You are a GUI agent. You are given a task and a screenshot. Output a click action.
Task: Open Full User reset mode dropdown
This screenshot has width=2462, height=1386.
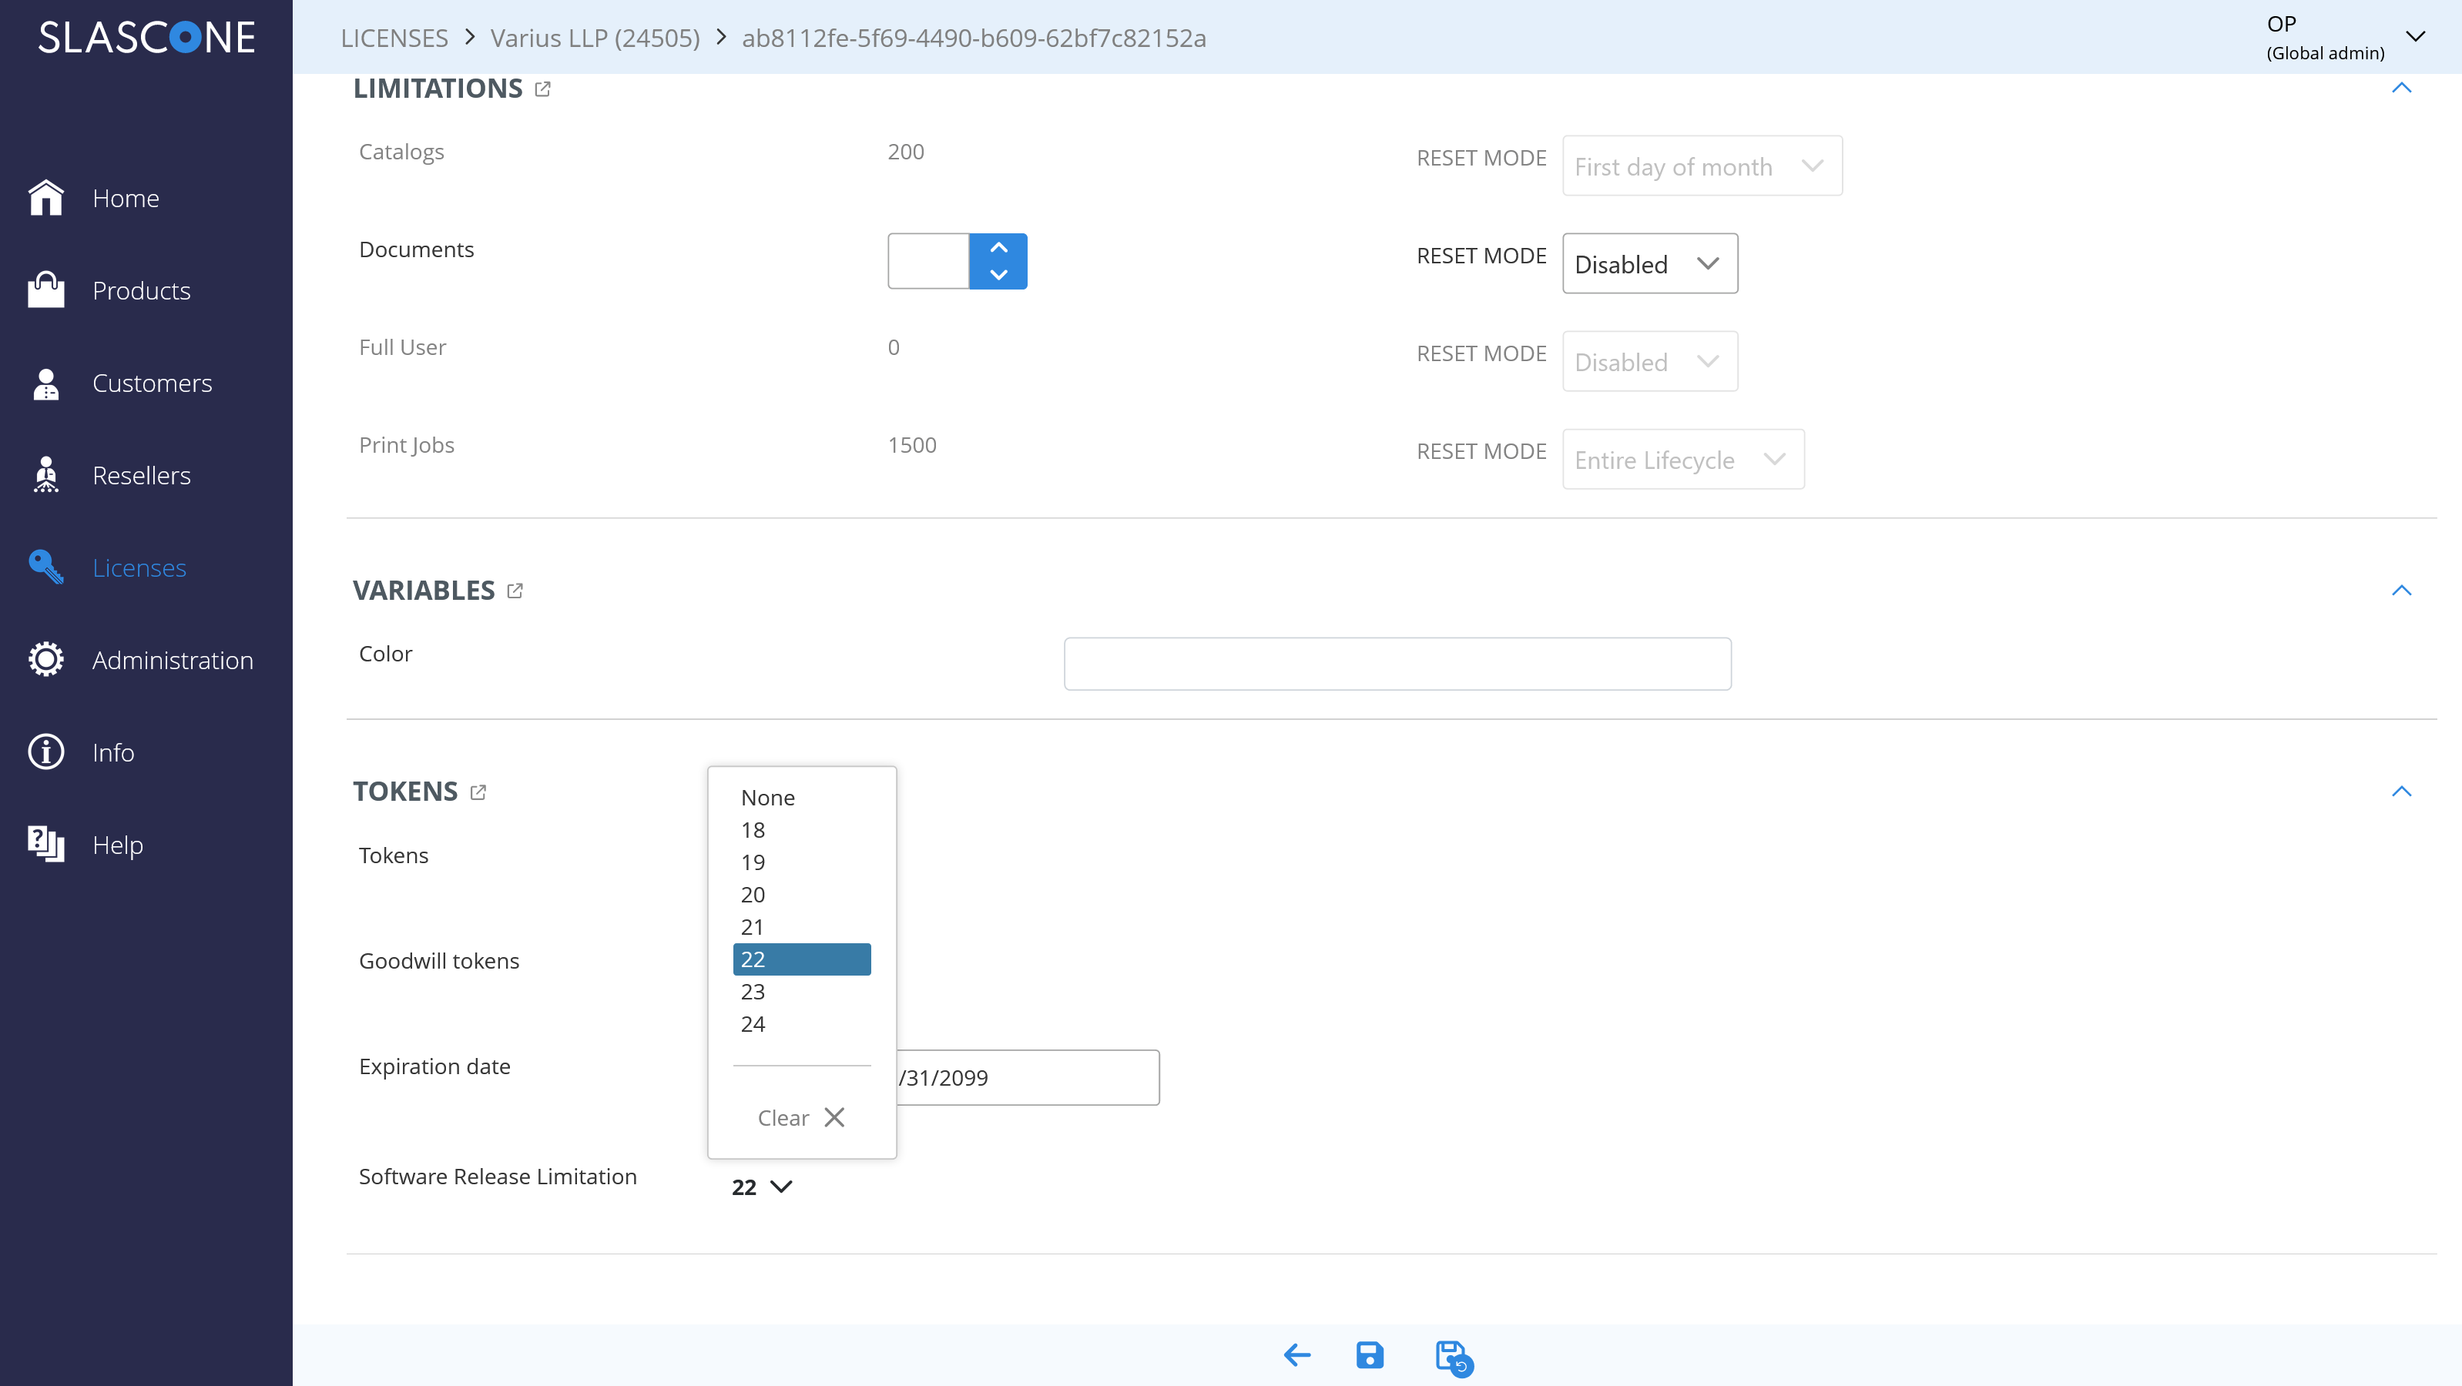pos(1649,362)
